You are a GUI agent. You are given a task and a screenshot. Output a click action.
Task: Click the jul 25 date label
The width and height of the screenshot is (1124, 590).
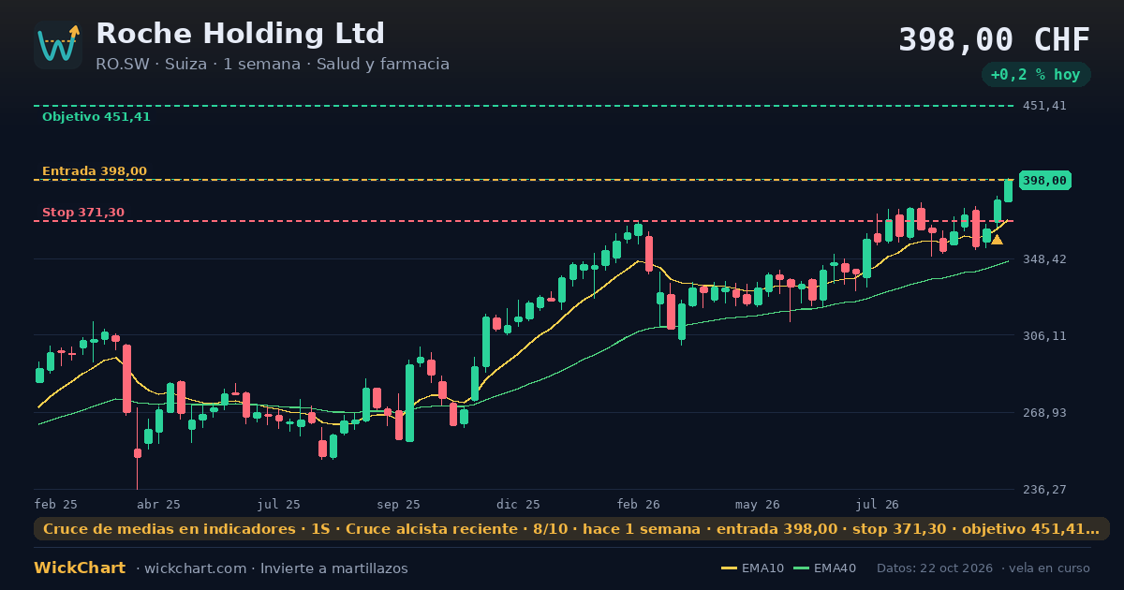pyautogui.click(x=278, y=504)
